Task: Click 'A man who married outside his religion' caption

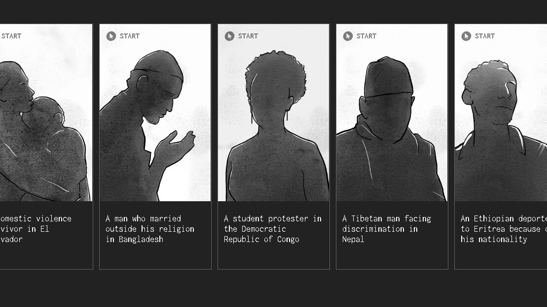Action: pyautogui.click(x=150, y=229)
